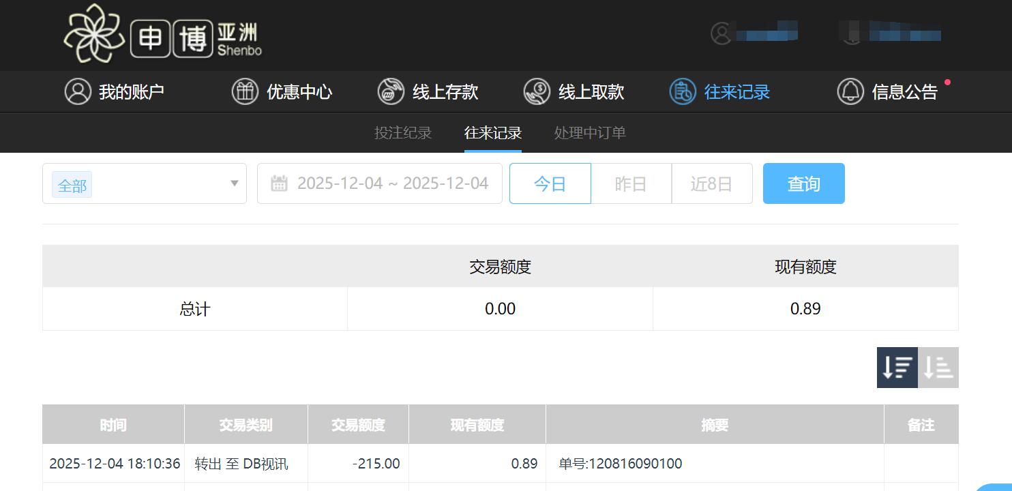The width and height of the screenshot is (1012, 491).
Task: Click the 查询 query button
Action: [803, 183]
